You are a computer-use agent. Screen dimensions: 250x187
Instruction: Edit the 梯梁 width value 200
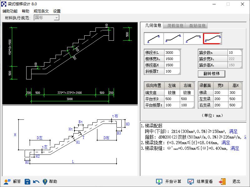(x=221, y=93)
